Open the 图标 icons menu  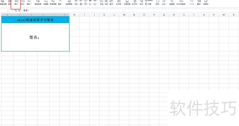29,3
